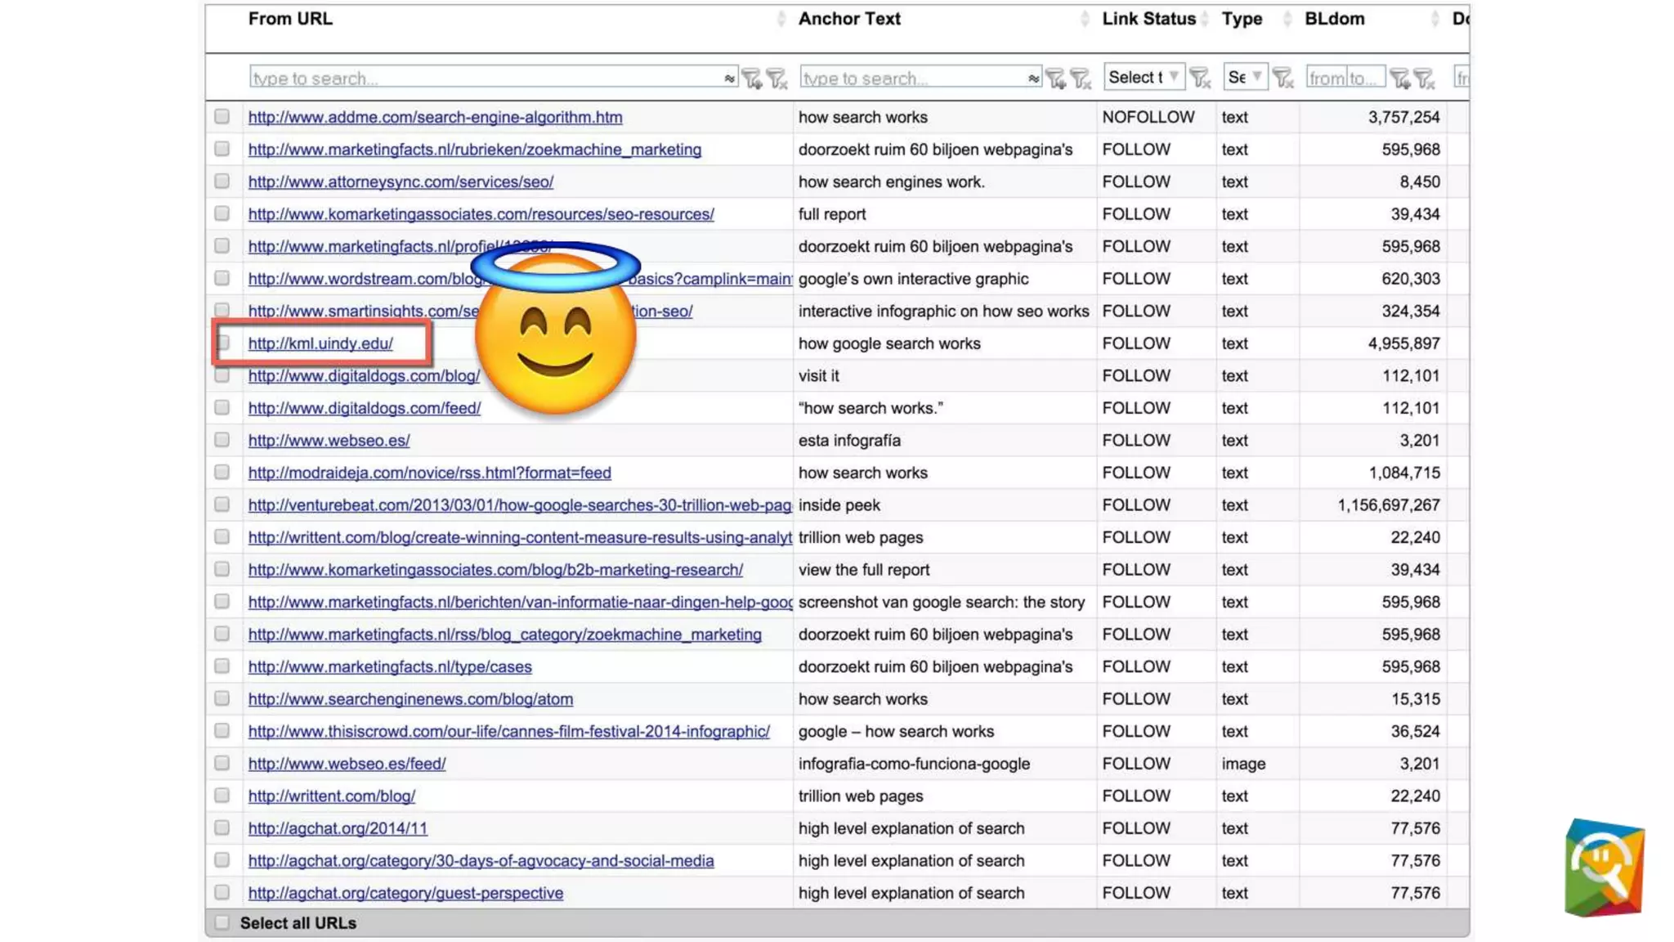Clear the Link Status filter icon
The height and width of the screenshot is (942, 1674).
pyautogui.click(x=1199, y=78)
